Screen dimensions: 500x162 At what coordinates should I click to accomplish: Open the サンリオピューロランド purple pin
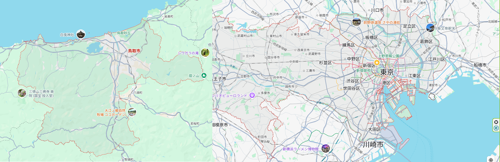252,95
